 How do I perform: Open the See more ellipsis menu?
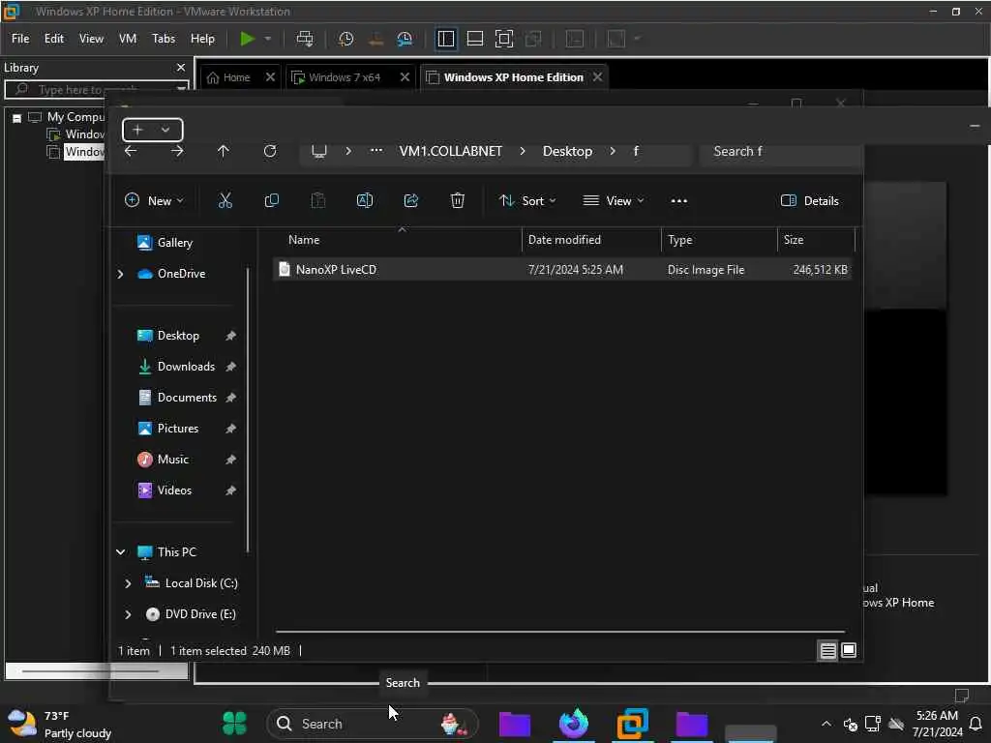tap(678, 201)
